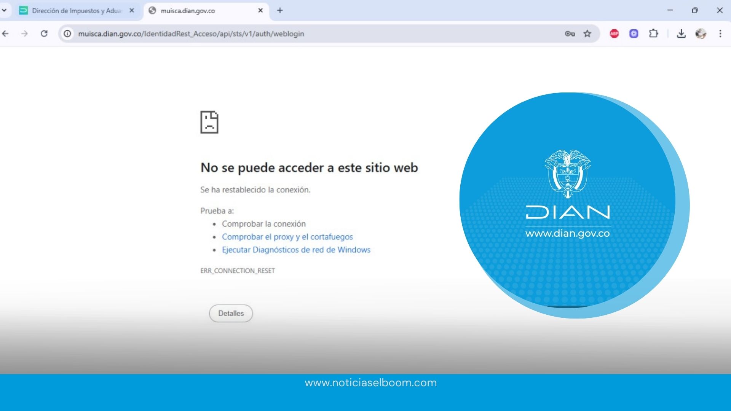
Task: Restore down the Chrome window
Action: tap(695, 10)
